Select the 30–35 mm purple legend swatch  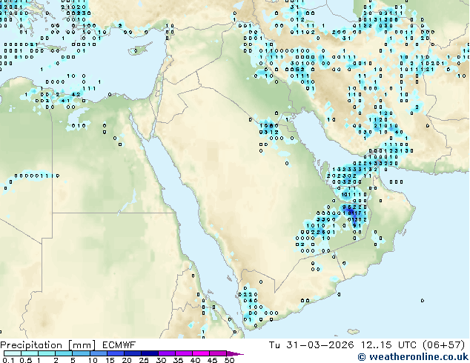tap(166, 353)
